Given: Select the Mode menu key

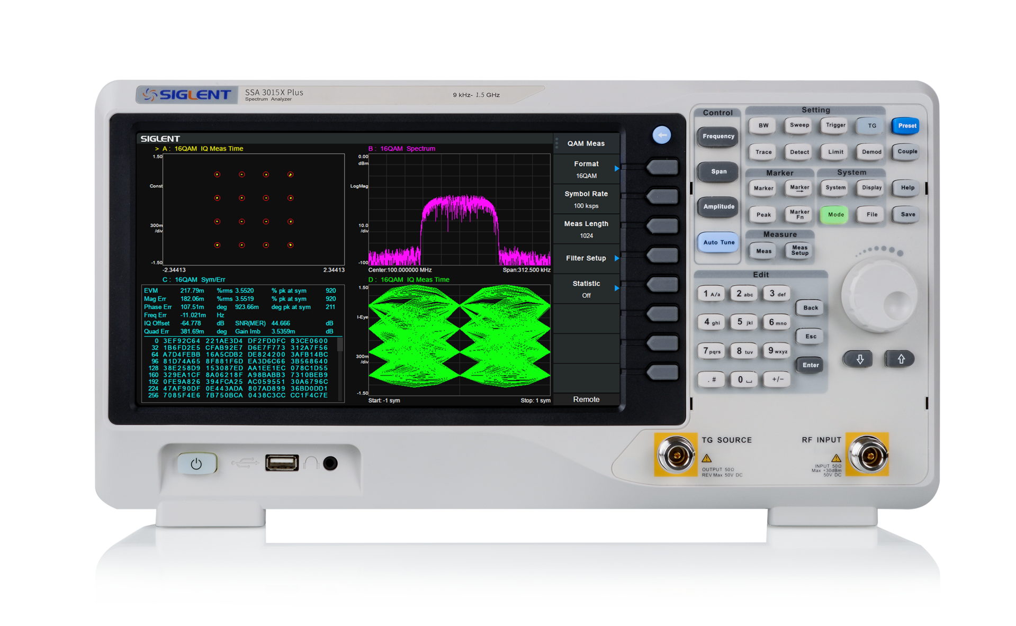Looking at the screenshot, I should [x=834, y=214].
